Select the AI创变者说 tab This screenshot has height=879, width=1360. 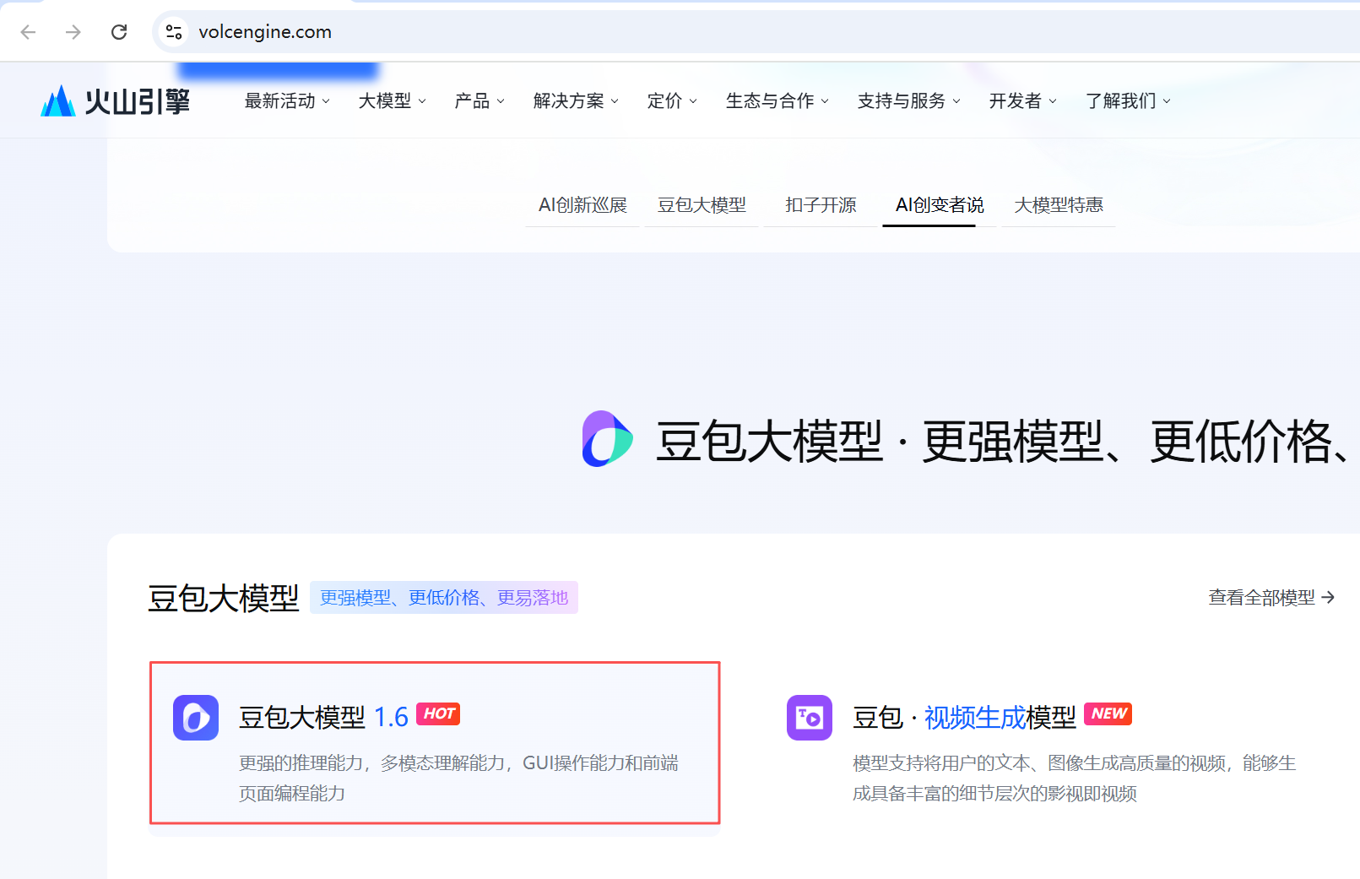tap(940, 205)
